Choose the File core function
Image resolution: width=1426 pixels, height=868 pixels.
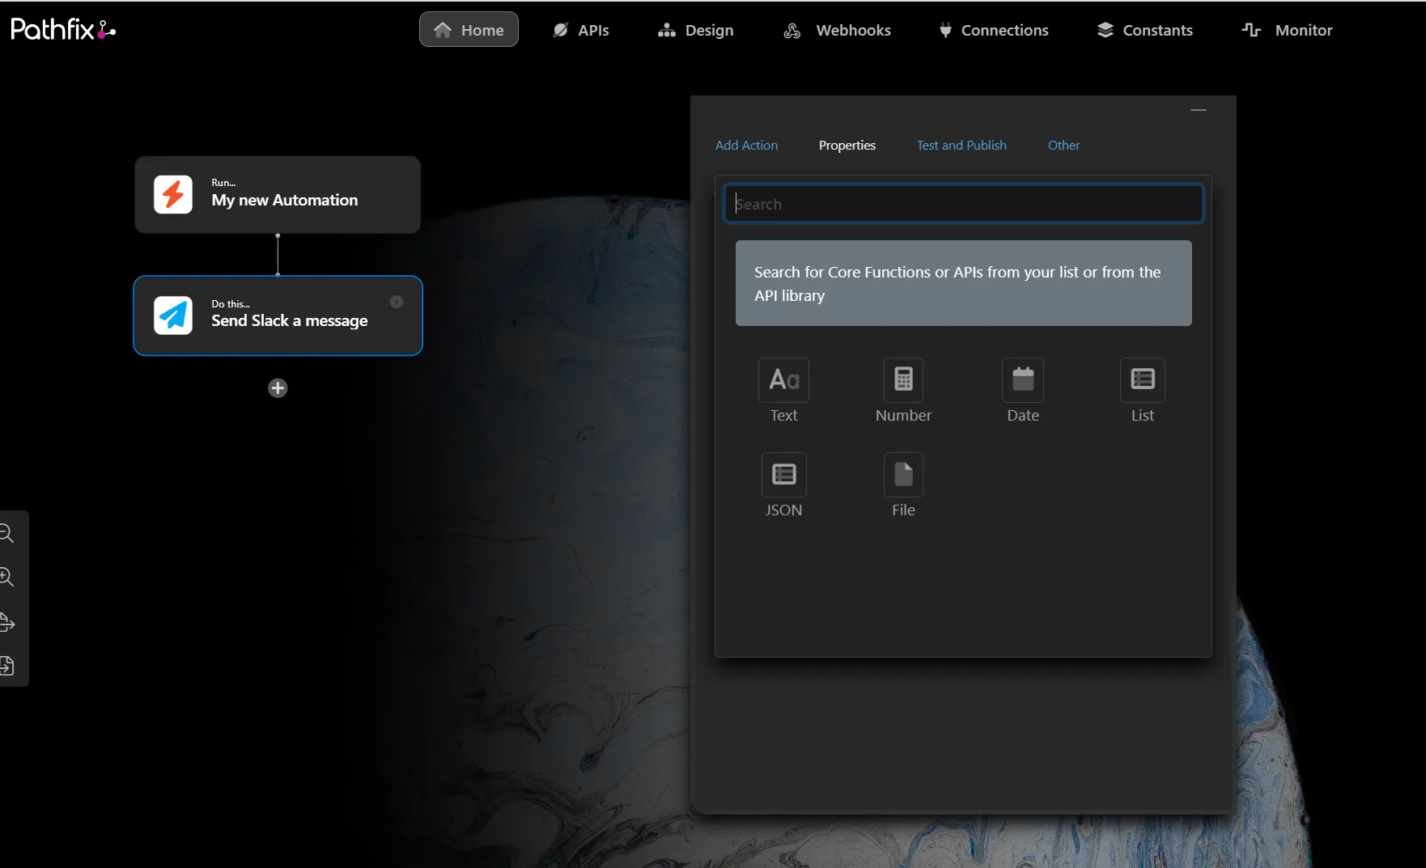pyautogui.click(x=903, y=486)
